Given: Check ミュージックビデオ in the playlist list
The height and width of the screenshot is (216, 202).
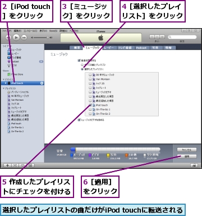Looking at the screenshot, I should pos(90,92).
